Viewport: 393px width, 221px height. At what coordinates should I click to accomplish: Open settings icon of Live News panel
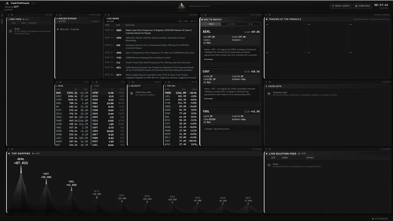click(x=108, y=15)
